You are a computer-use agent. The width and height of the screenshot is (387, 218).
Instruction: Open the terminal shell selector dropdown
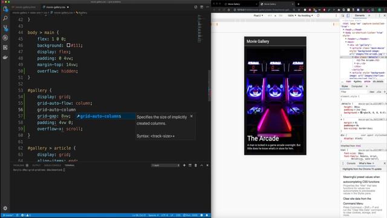165,165
